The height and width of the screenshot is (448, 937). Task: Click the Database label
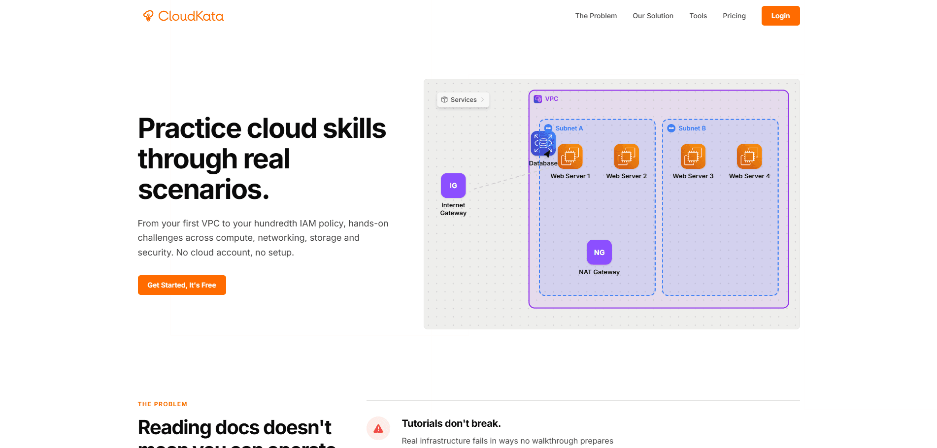click(543, 163)
